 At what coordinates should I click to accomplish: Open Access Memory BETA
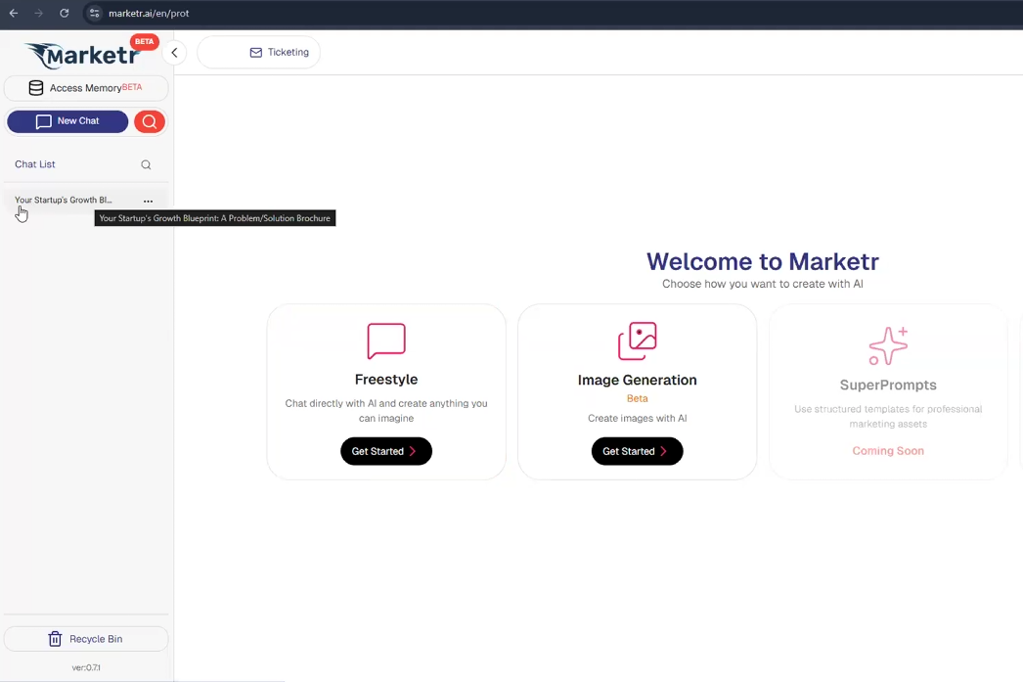point(86,88)
